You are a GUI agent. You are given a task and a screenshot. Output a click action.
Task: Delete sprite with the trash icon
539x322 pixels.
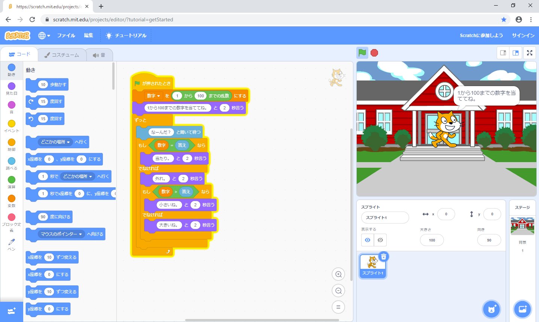click(x=384, y=257)
